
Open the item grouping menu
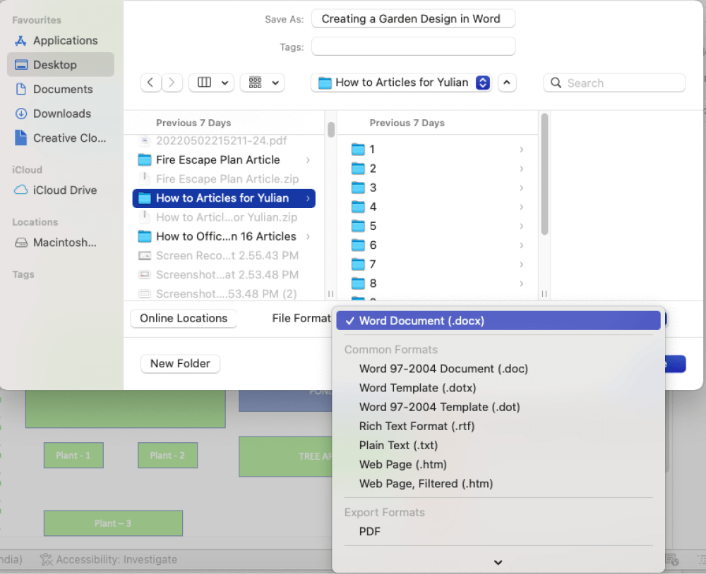point(262,83)
